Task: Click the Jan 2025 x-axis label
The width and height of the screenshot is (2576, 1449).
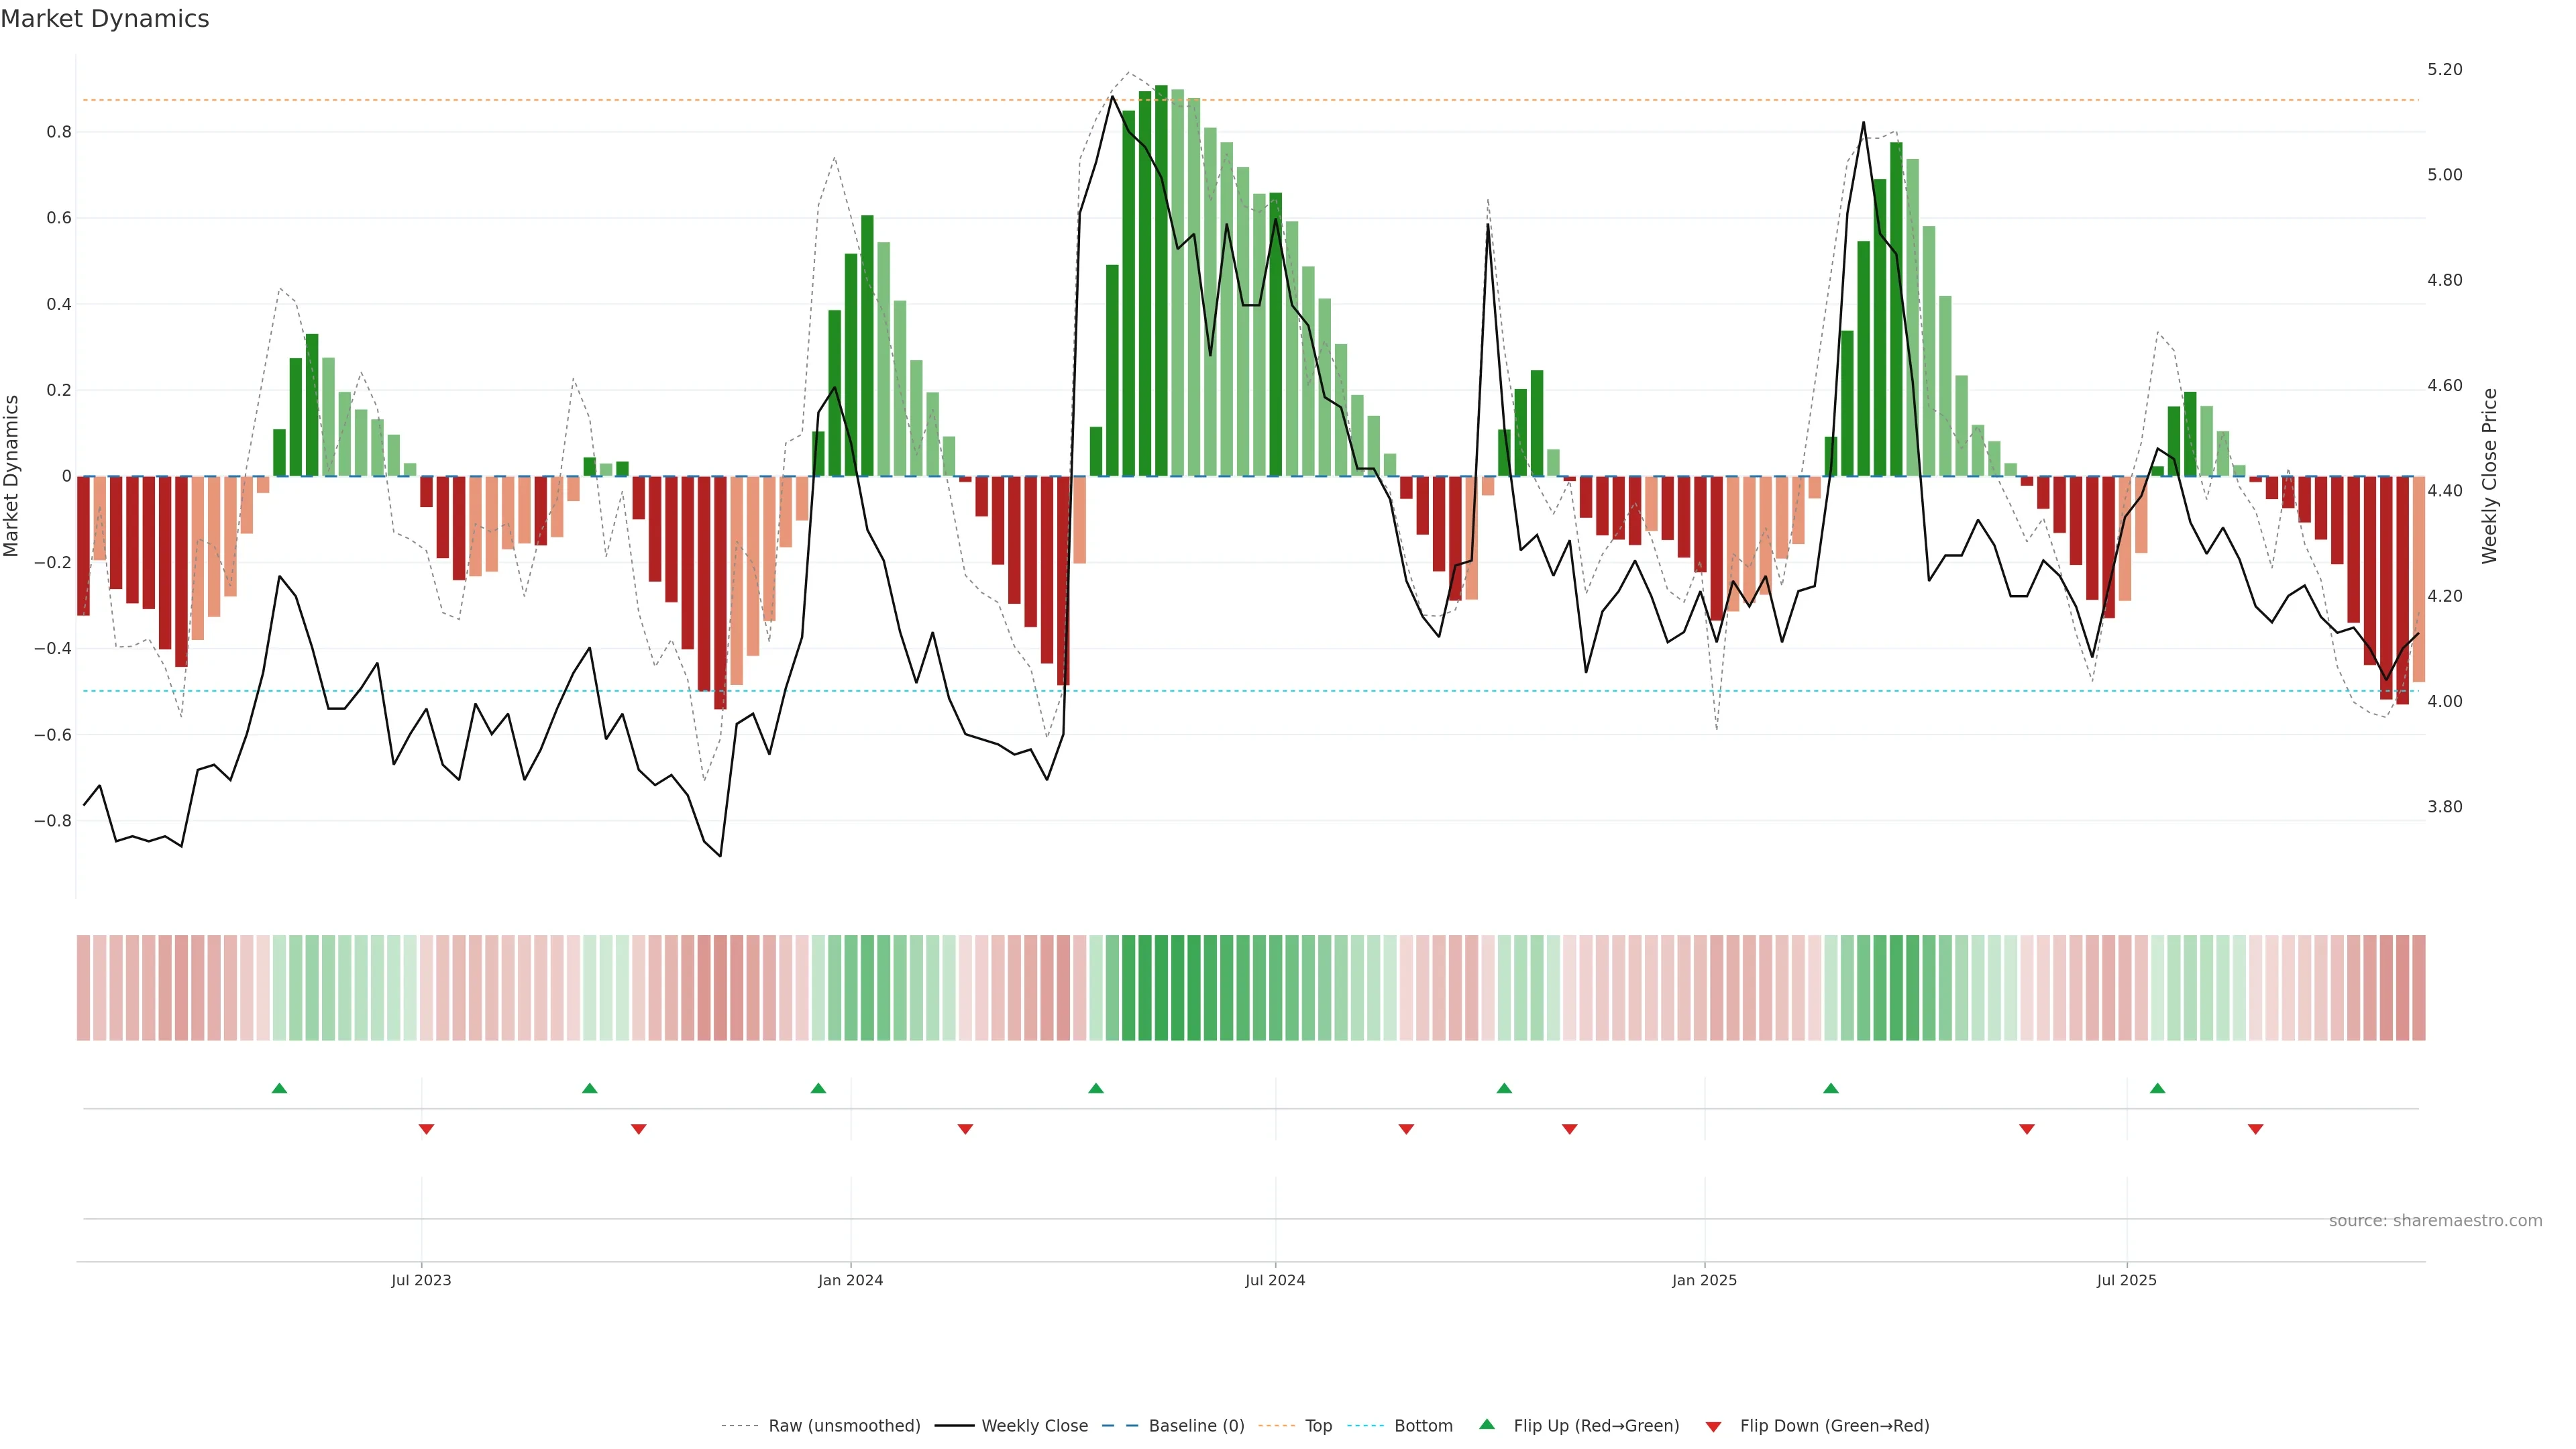Action: (x=1704, y=1280)
